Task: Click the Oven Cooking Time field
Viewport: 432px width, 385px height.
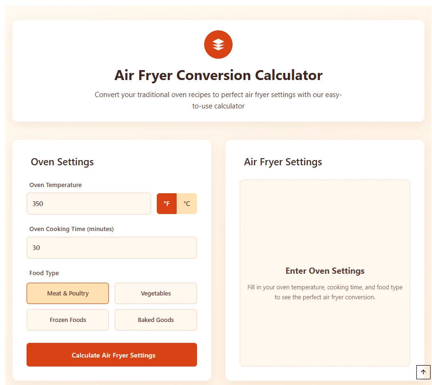Action: 111,247
